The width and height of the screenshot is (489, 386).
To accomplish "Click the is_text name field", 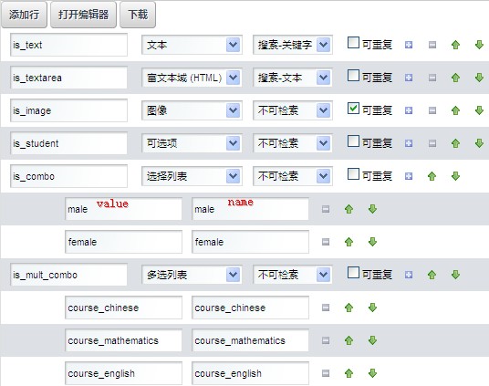I will point(68,45).
